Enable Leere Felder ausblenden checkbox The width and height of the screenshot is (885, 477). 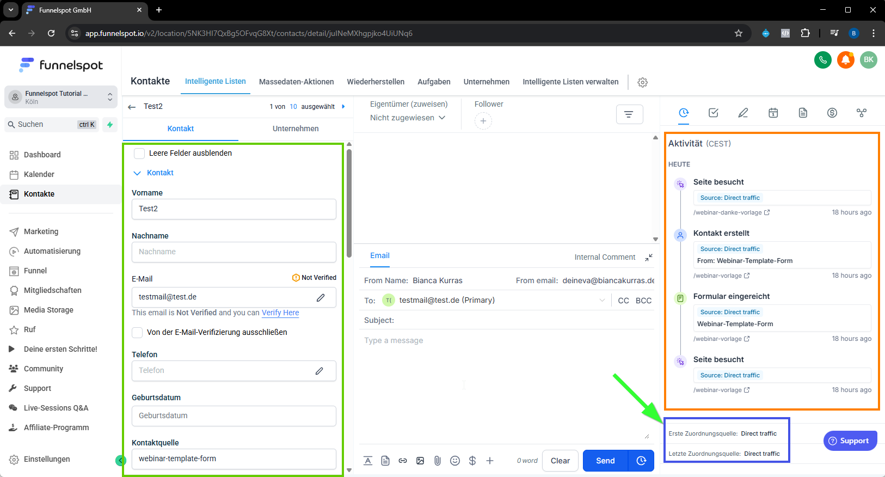pyautogui.click(x=139, y=154)
